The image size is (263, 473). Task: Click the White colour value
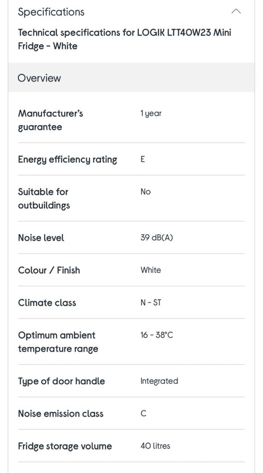pyautogui.click(x=150, y=270)
